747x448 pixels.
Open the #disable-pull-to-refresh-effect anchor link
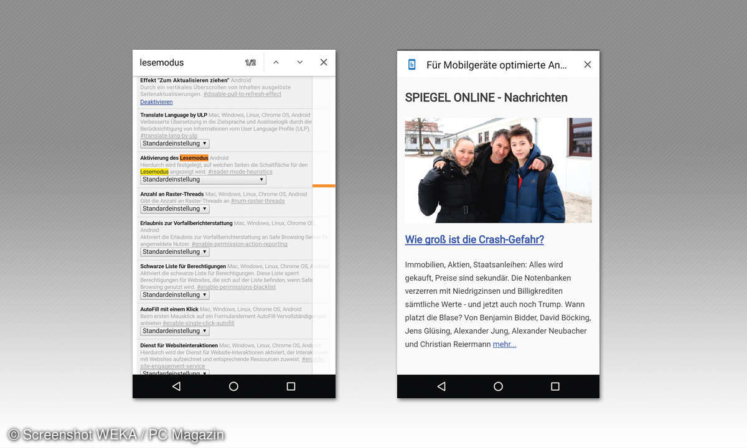pos(242,95)
